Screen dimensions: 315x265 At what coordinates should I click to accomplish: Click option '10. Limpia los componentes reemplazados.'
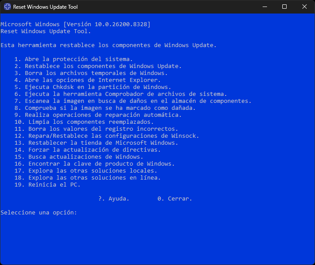[84, 122]
